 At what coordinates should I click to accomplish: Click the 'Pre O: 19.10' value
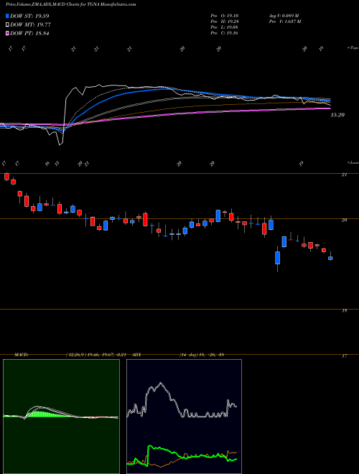click(x=225, y=15)
